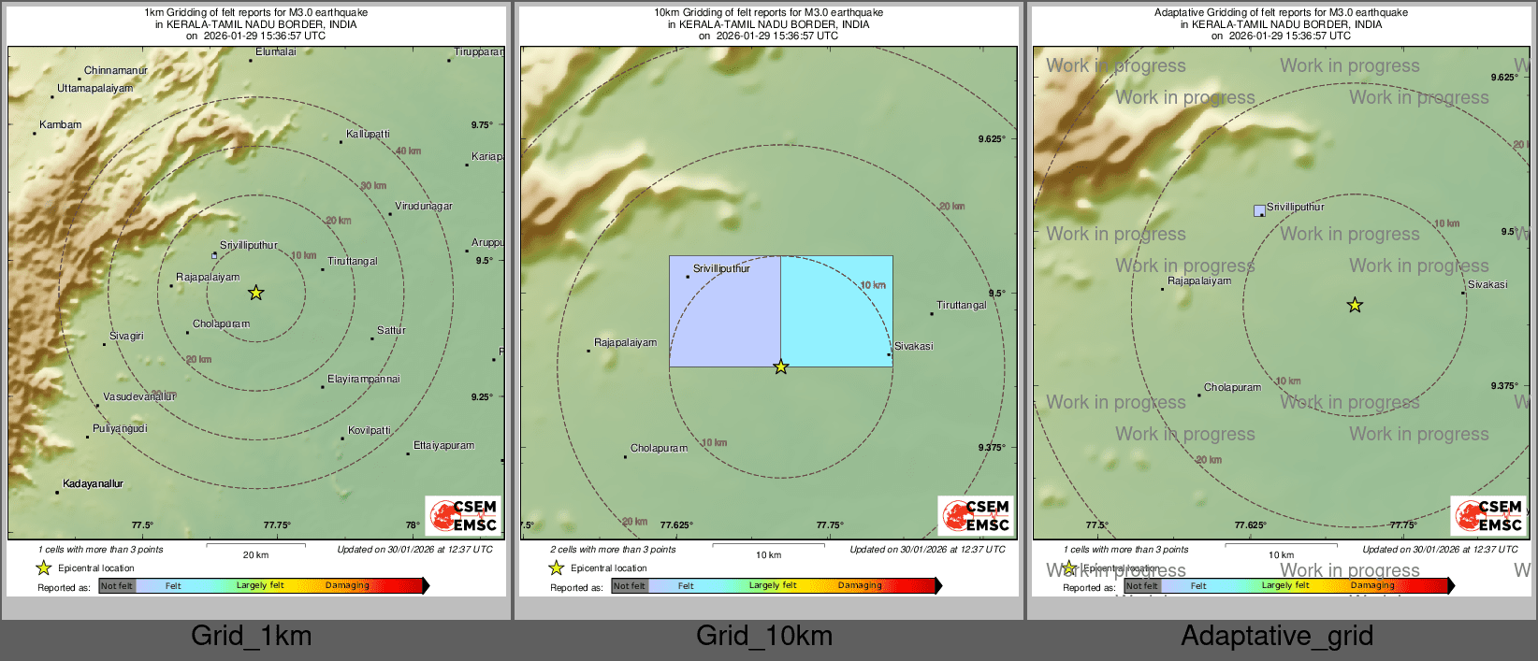Screen dimensions: 1538x661
Task: Click the '10km Gridding of felt reports' title
Action: click(x=769, y=12)
